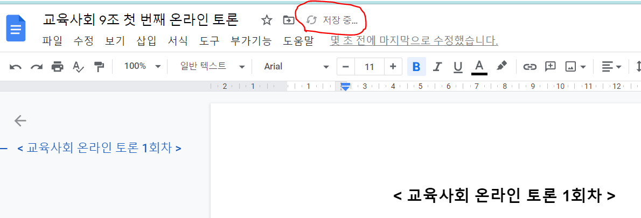Open the line spacing tool
Image resolution: width=641 pixels, height=218 pixels.
(638, 67)
